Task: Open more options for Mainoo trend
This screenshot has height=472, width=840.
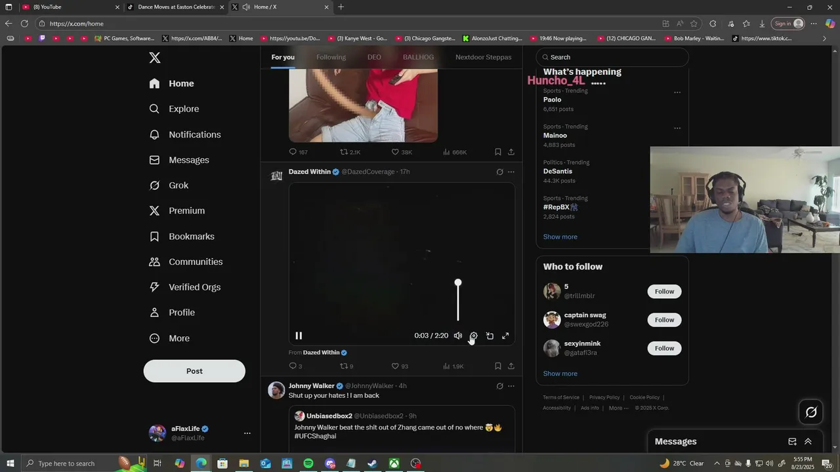Action: click(x=677, y=128)
